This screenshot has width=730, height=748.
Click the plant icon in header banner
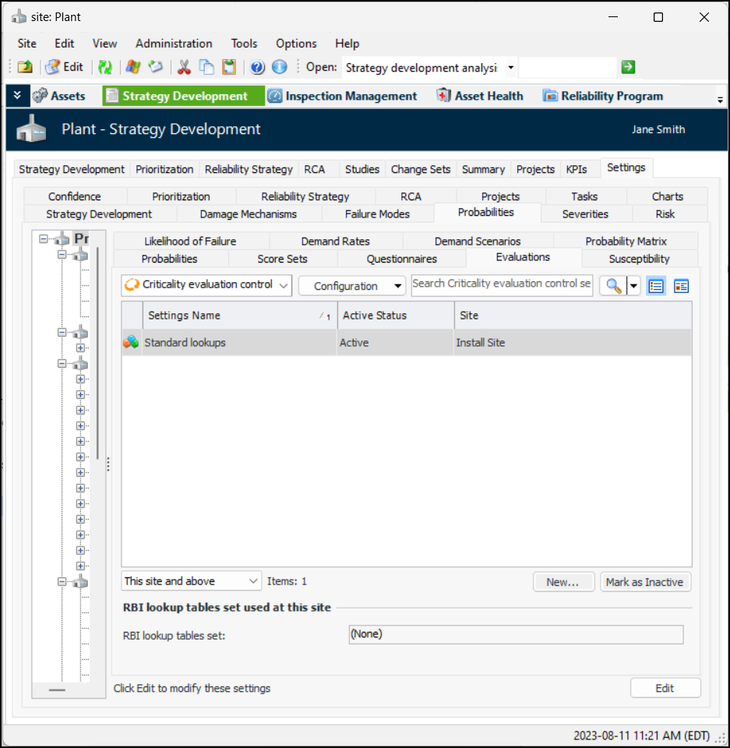[31, 129]
